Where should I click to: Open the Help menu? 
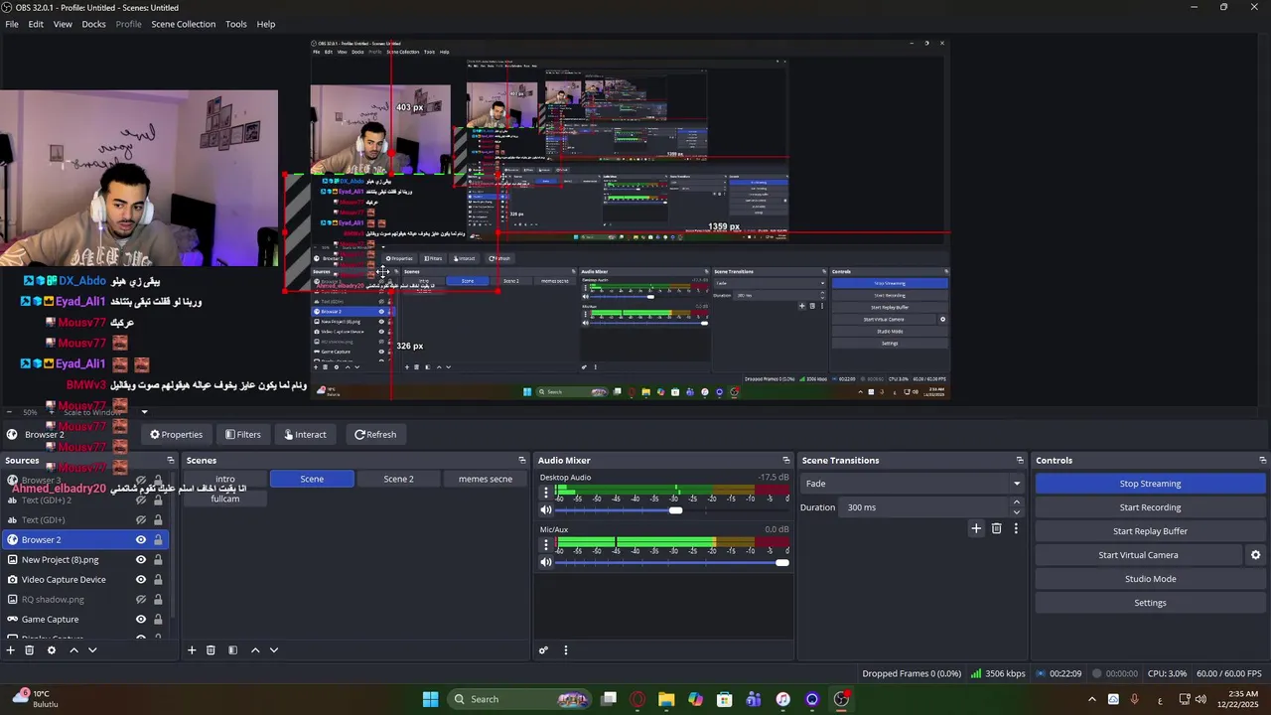click(266, 24)
